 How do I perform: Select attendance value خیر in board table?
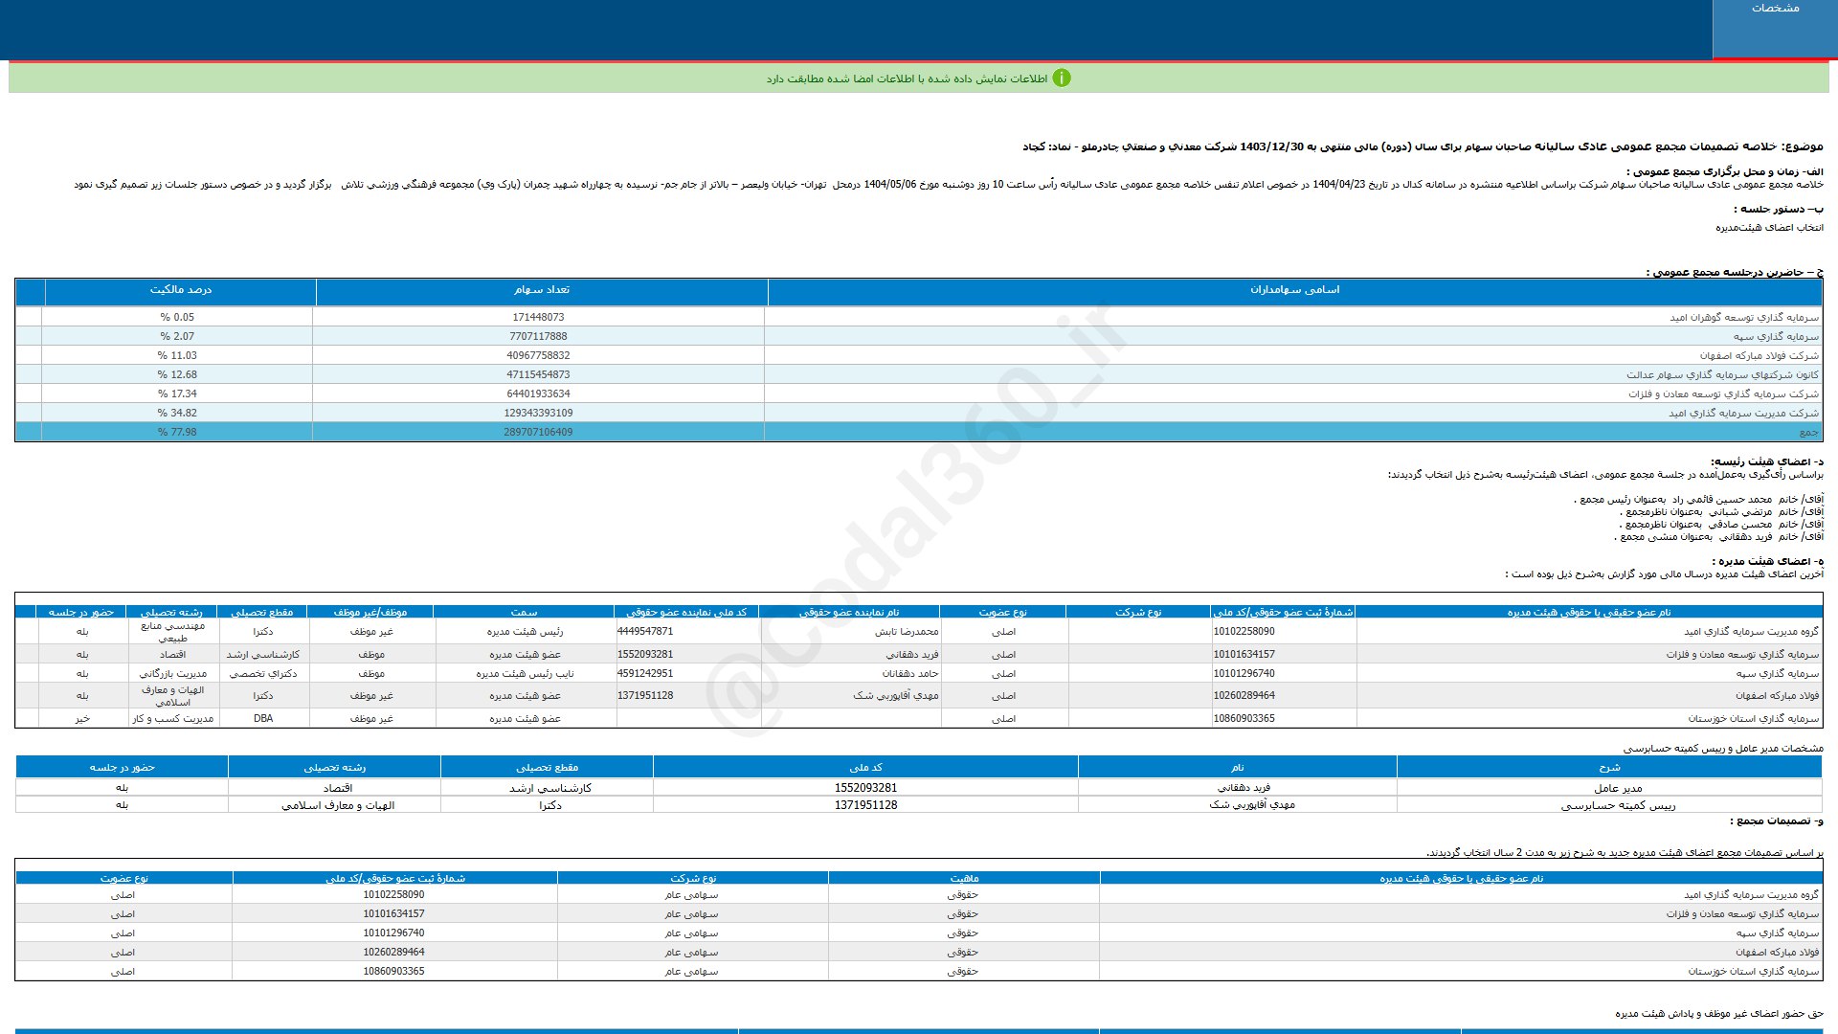(82, 718)
